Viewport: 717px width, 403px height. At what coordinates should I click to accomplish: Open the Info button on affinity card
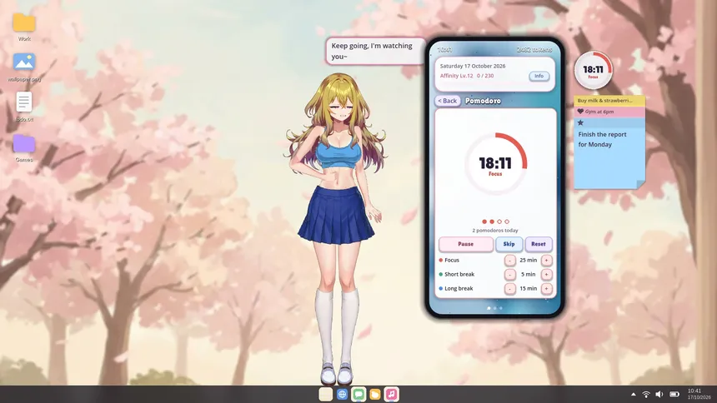click(x=539, y=76)
